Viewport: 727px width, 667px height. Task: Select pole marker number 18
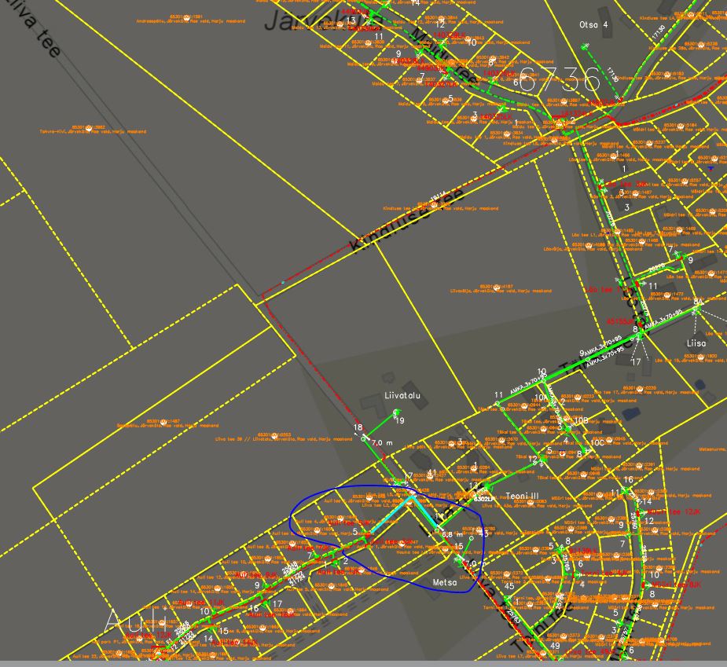[x=358, y=428]
